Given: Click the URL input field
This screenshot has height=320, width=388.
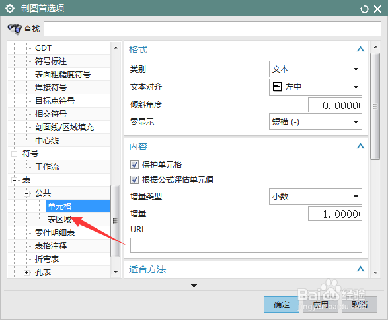Looking at the screenshot, I should pyautogui.click(x=246, y=245).
